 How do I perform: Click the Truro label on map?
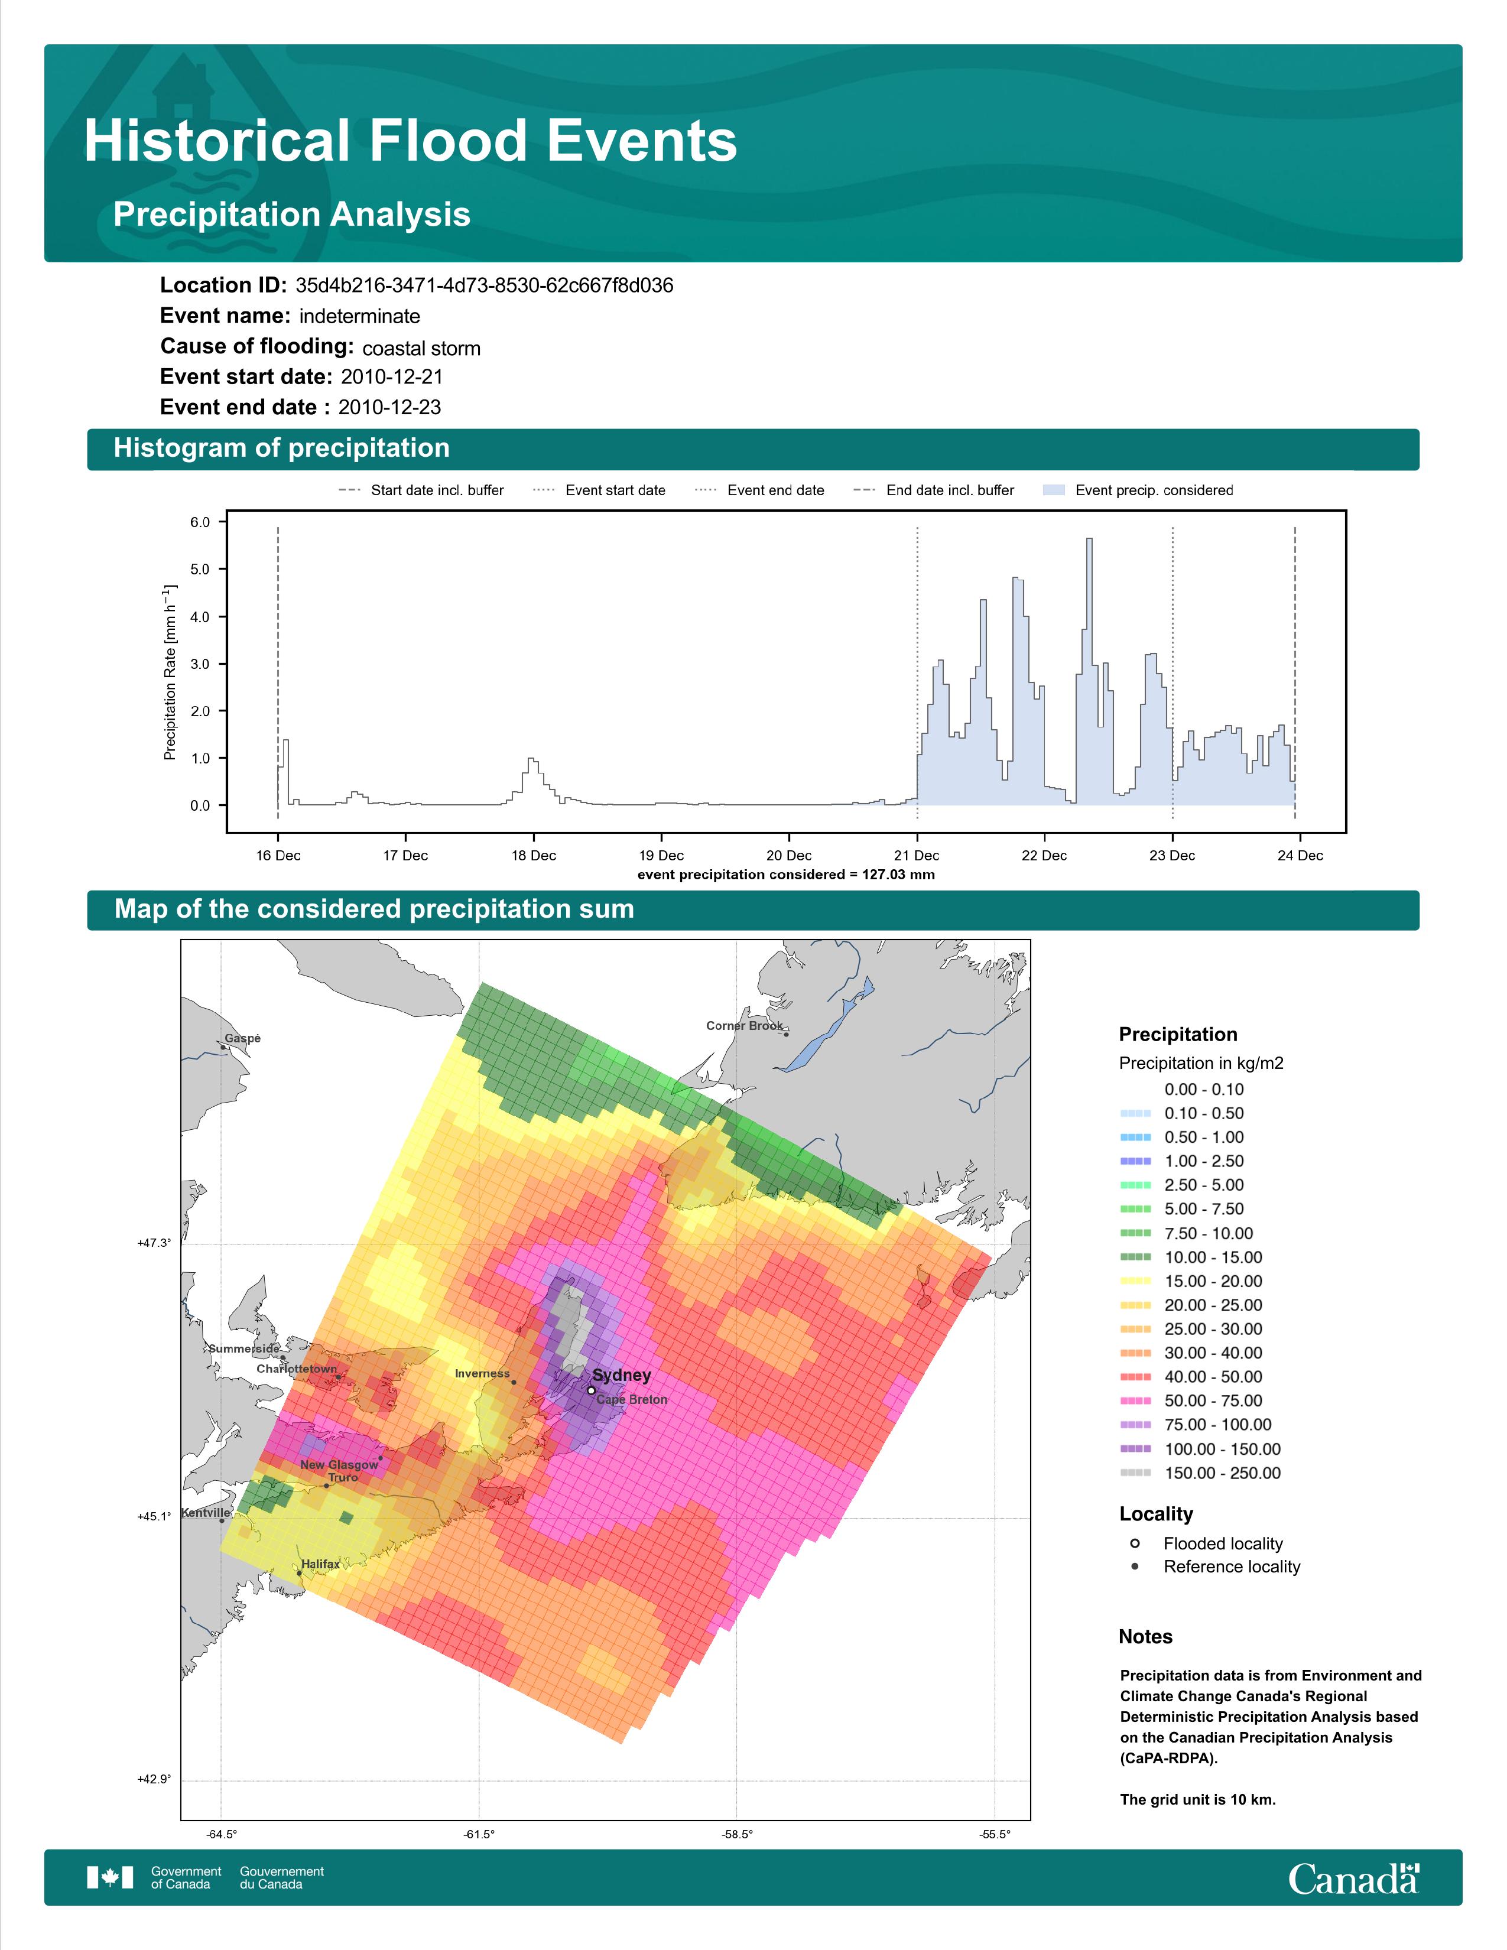pyautogui.click(x=343, y=1478)
